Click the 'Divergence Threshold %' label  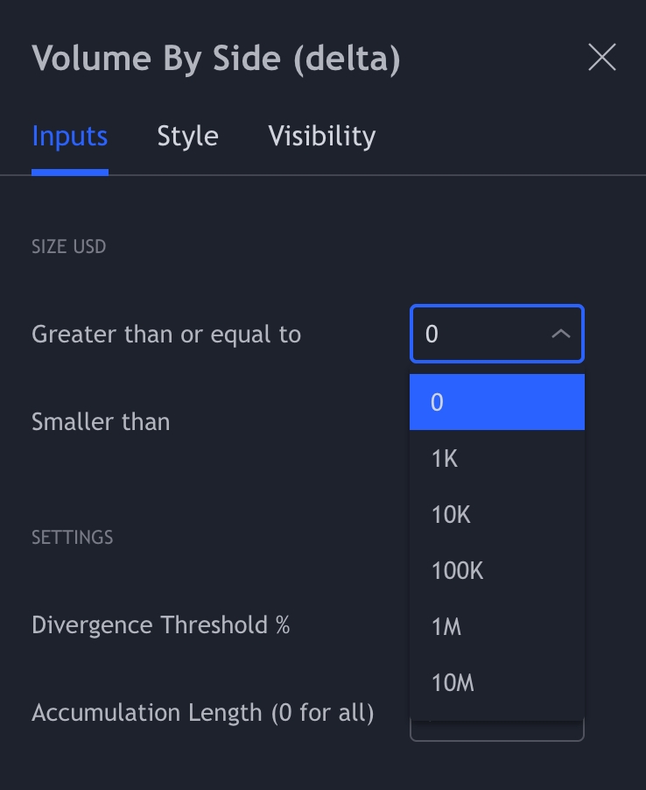coord(160,624)
